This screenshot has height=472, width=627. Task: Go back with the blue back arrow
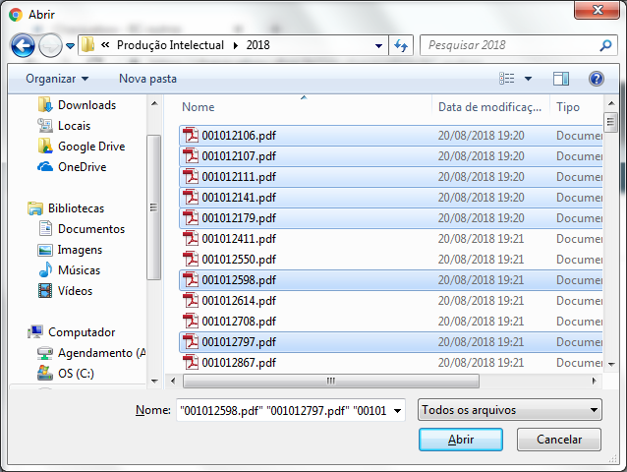tap(23, 45)
